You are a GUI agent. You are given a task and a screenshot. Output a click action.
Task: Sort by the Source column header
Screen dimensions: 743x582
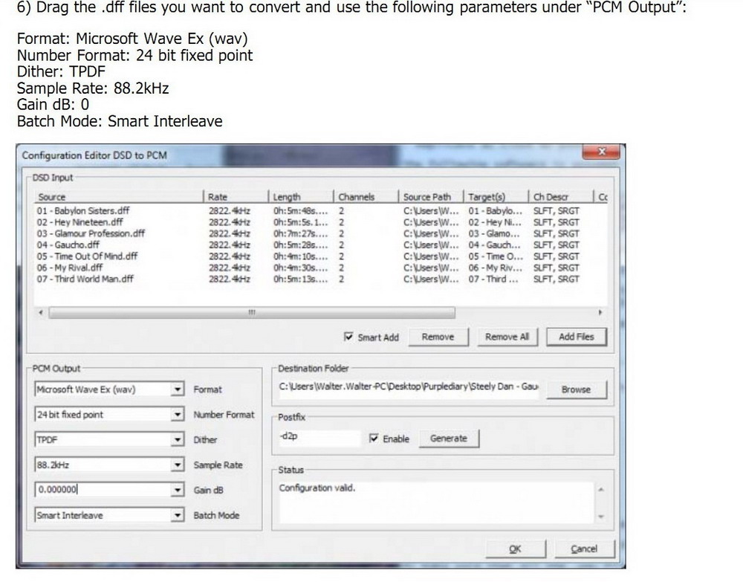(x=120, y=197)
